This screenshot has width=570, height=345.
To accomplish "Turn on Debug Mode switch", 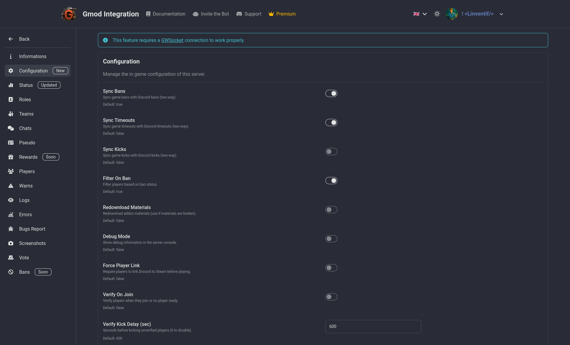I will point(331,239).
